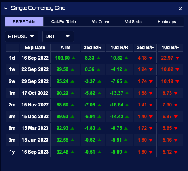Image resolution: width=188 pixels, height=171 pixels.
Task: Click expiry date 29 Sep 2022
Action: (x=35, y=81)
